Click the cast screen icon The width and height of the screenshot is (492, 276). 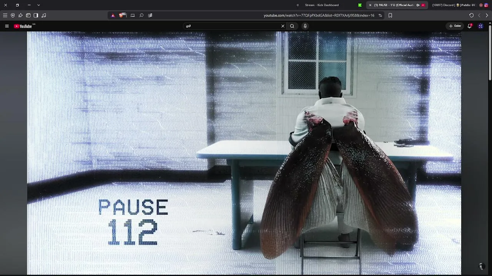click(133, 15)
